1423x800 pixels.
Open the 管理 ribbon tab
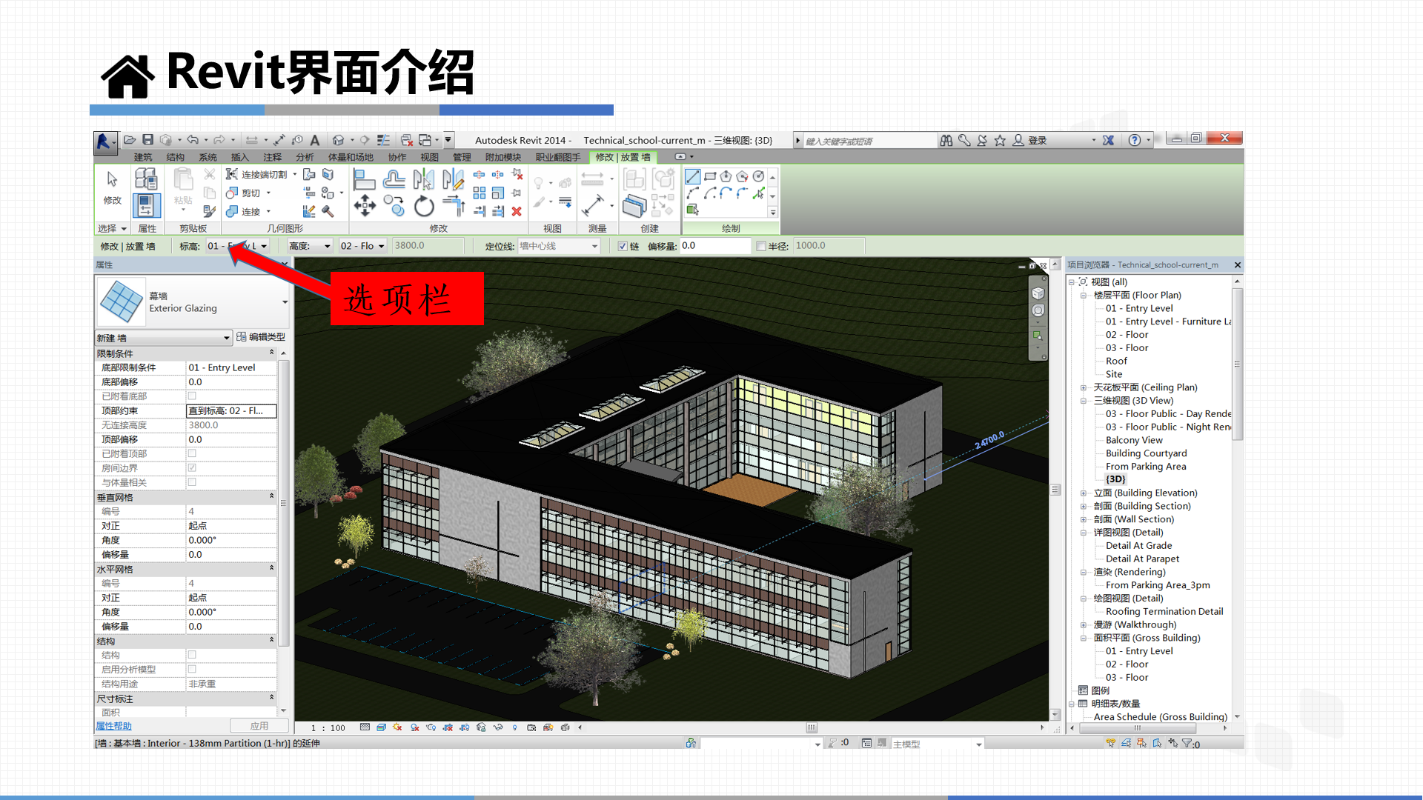tap(462, 157)
